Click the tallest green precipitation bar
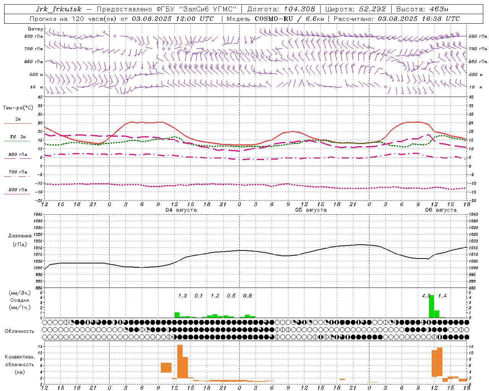Viewport: 489px width, 391px height. tap(431, 307)
